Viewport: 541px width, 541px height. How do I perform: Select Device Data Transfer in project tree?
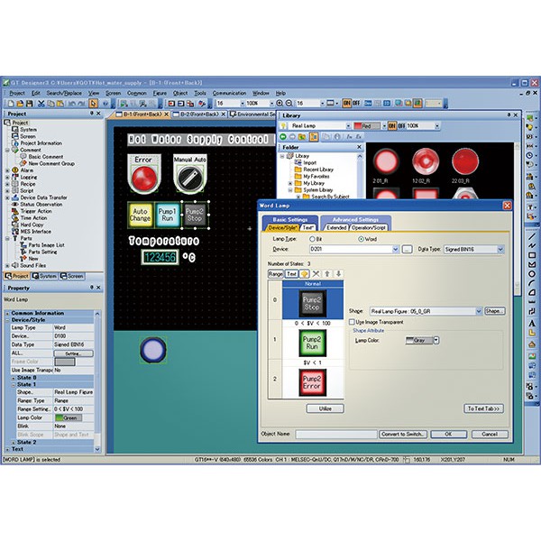(43, 197)
